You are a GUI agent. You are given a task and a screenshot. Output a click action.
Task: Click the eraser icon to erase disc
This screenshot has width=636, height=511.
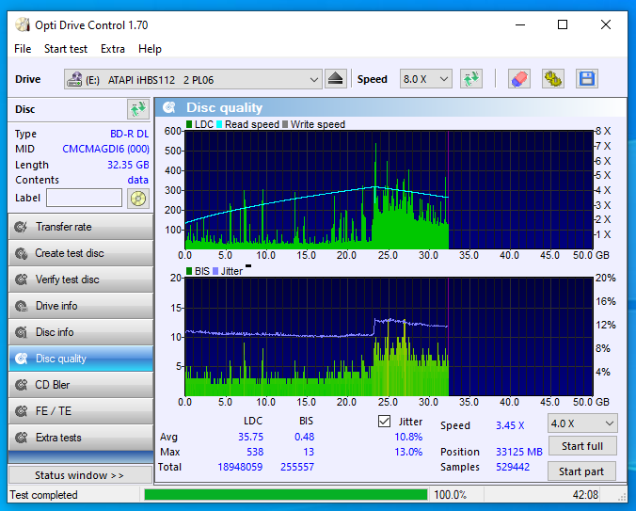pos(518,79)
